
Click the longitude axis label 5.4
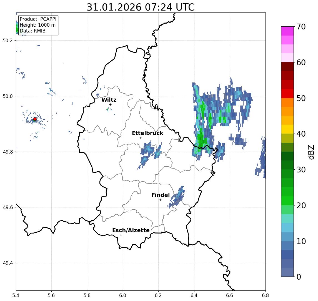(16, 295)
